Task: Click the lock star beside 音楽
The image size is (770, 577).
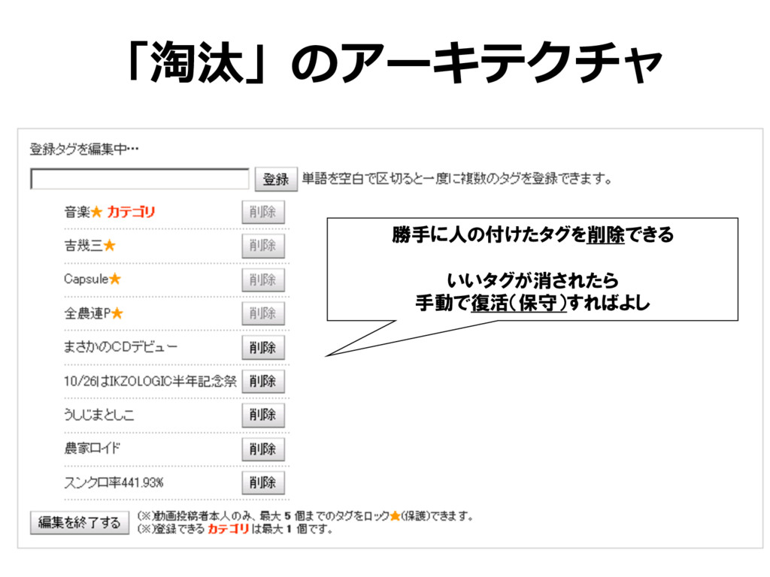Action: click(x=97, y=212)
